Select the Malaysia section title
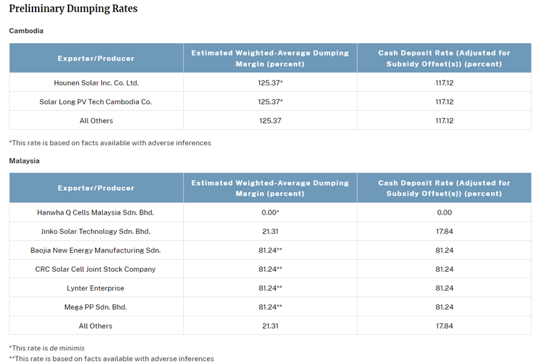The height and width of the screenshot is (363, 539). 24,161
